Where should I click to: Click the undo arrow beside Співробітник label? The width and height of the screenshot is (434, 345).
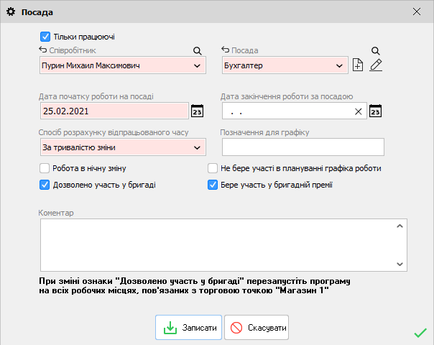(x=42, y=50)
